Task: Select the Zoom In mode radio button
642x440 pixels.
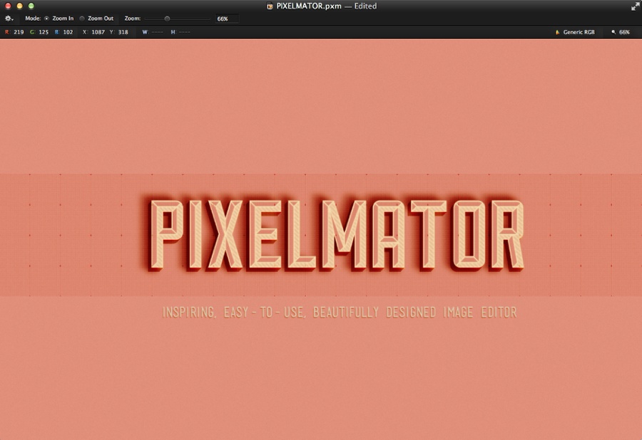Action: click(46, 19)
